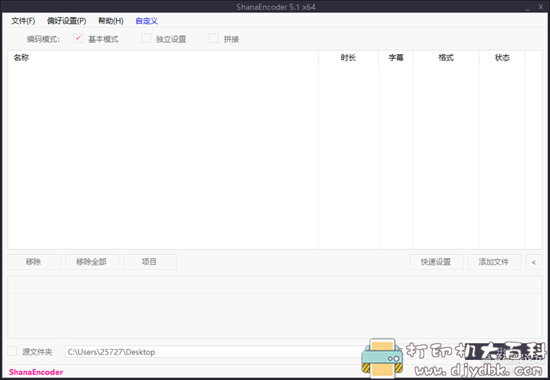This screenshot has width=550, height=380.
Task: Open the 偏好设置(P) menu
Action: [66, 21]
